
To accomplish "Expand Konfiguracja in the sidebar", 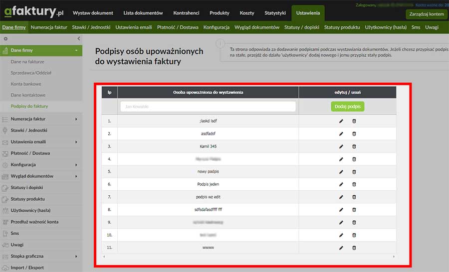I will click(x=76, y=165).
